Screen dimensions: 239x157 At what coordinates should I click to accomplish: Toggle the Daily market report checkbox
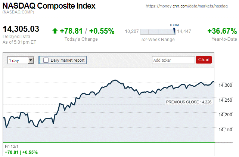46,60
